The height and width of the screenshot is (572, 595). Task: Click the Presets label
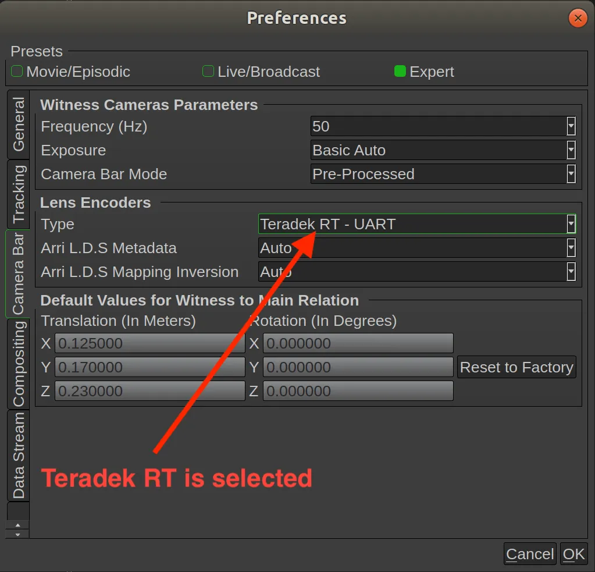tap(37, 51)
